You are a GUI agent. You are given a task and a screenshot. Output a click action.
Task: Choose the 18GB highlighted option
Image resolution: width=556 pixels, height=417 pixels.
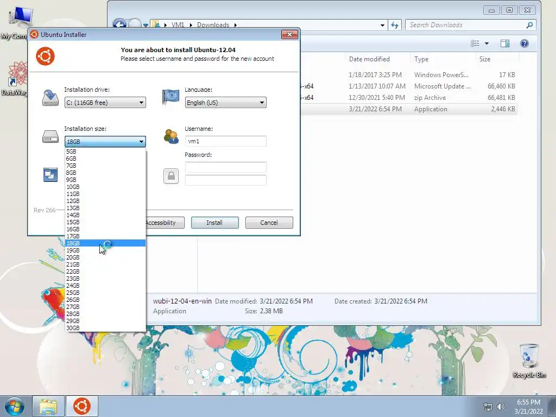[105, 243]
